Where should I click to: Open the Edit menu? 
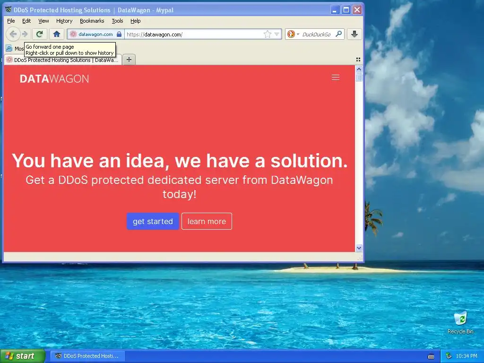(x=26, y=21)
